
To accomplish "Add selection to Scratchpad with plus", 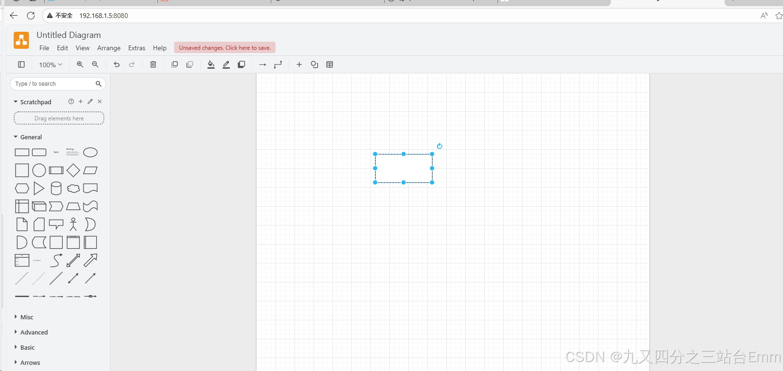I will click(x=81, y=101).
